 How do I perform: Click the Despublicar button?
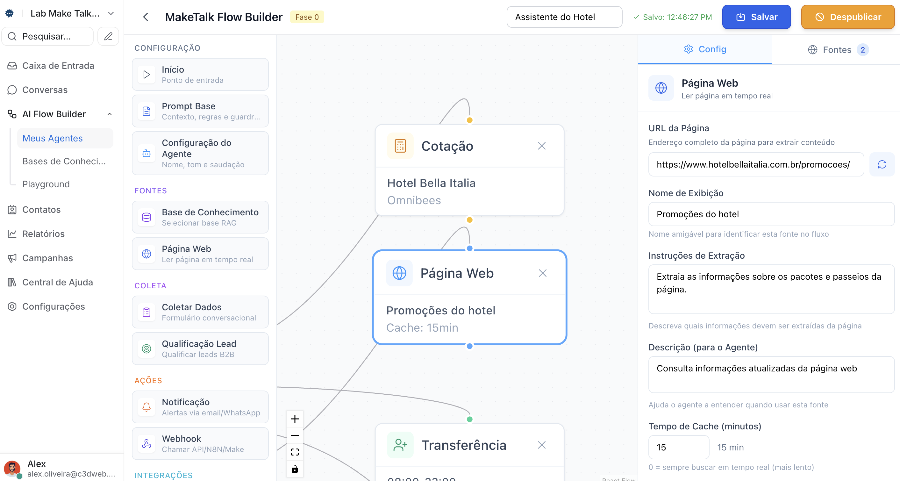(847, 17)
